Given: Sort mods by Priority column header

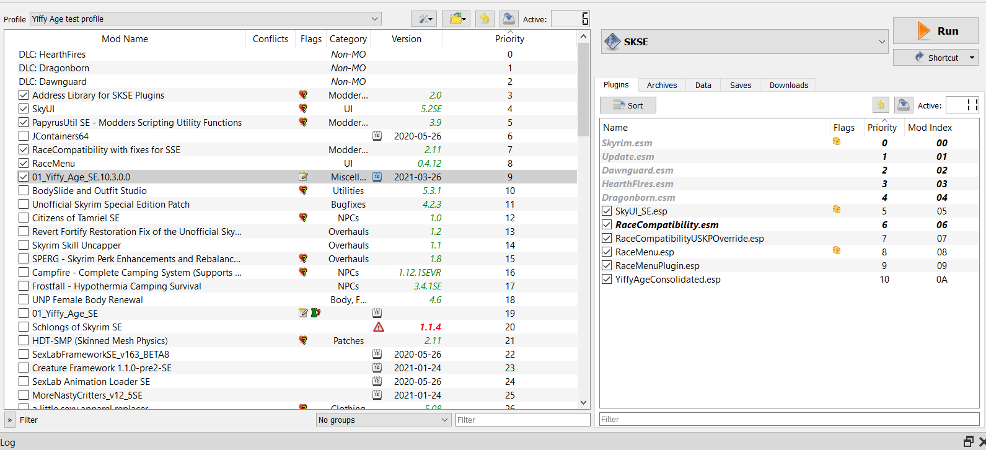Looking at the screenshot, I should pyautogui.click(x=509, y=38).
